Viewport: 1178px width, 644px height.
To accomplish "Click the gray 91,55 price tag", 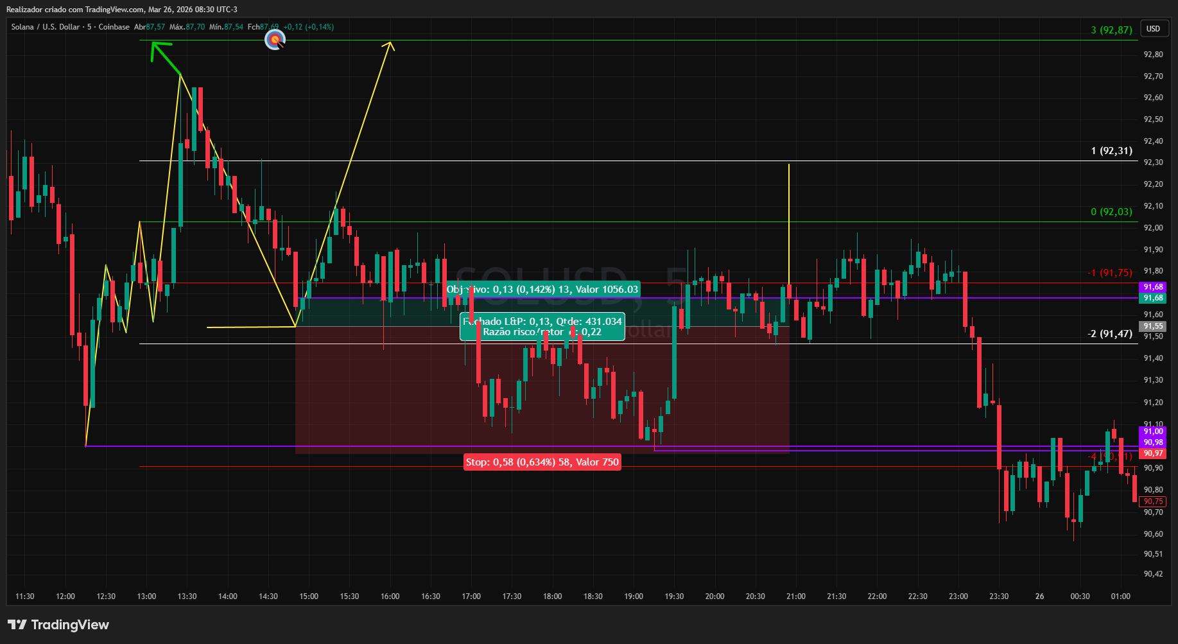I will click(1153, 326).
